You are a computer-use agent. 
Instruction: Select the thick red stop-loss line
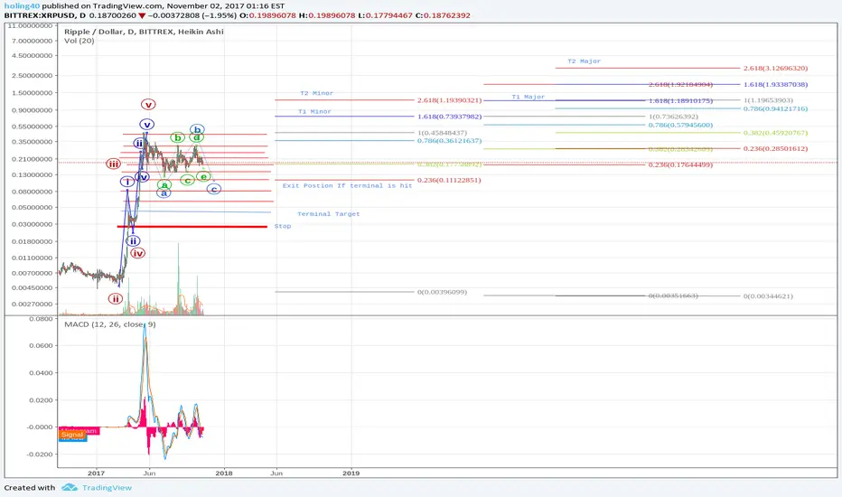[192, 227]
